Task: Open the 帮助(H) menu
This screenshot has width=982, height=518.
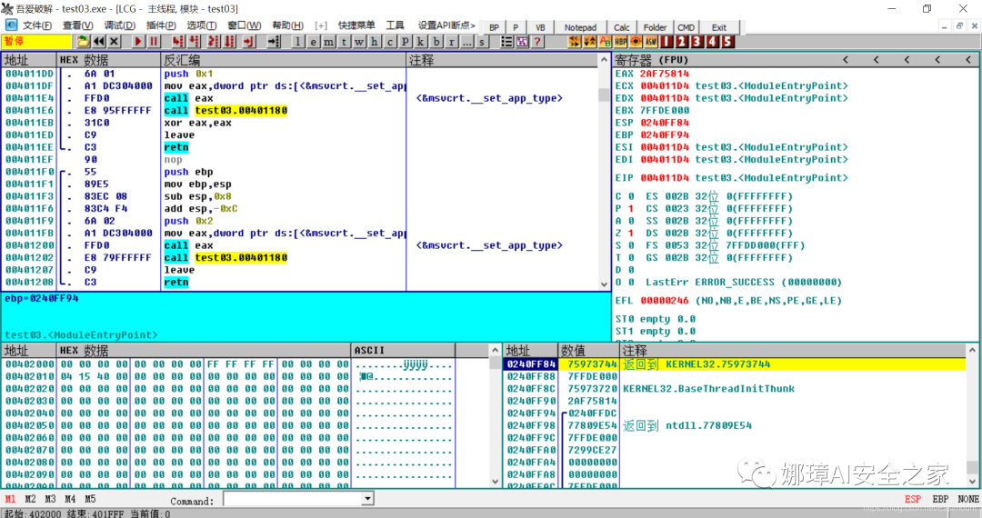Action: coord(287,25)
